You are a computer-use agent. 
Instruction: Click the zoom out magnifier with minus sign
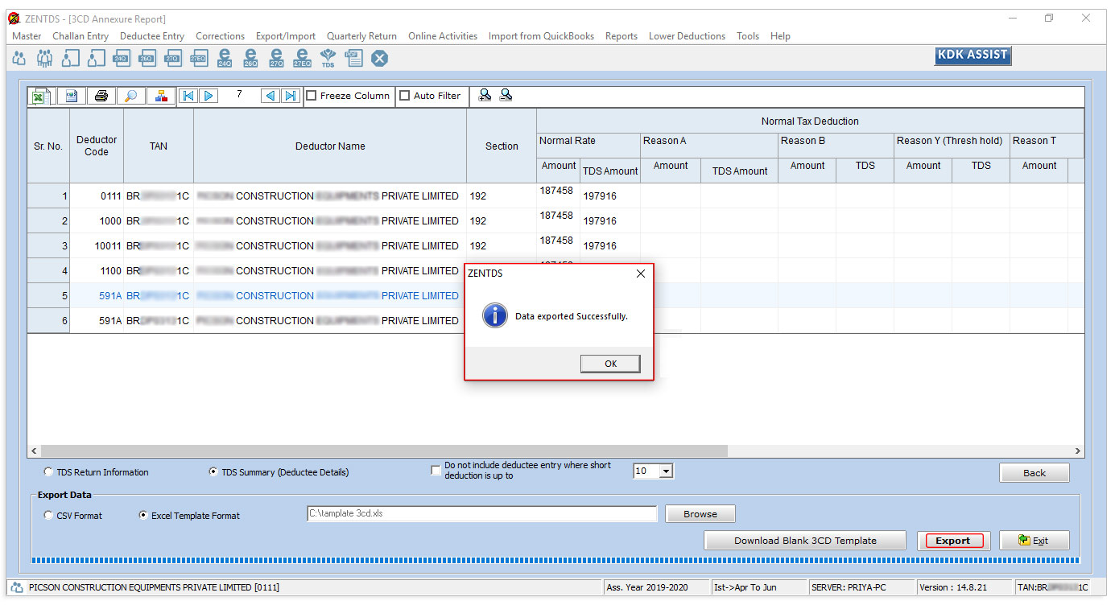pyautogui.click(x=506, y=95)
